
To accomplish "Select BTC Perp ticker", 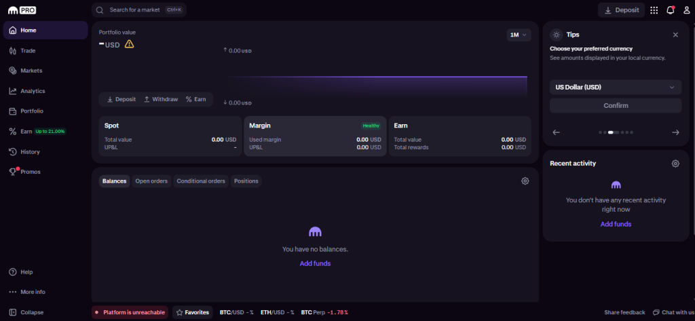I will point(324,312).
